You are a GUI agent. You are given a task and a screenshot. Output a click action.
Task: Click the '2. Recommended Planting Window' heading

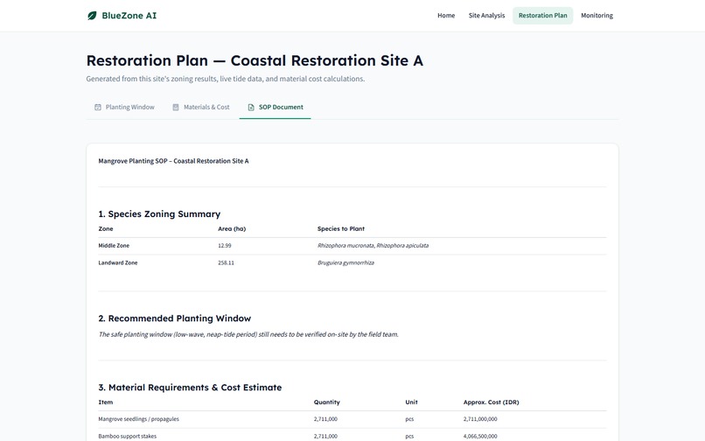tap(174, 318)
